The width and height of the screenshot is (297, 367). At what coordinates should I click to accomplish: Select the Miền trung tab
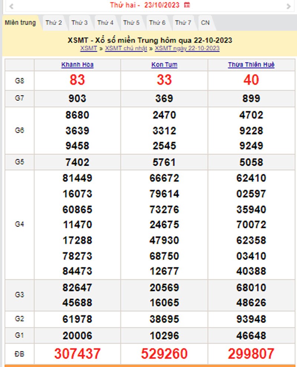(20, 23)
